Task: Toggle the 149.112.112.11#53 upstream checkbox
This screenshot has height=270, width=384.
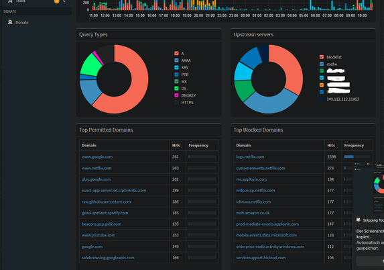Action: pos(322,99)
